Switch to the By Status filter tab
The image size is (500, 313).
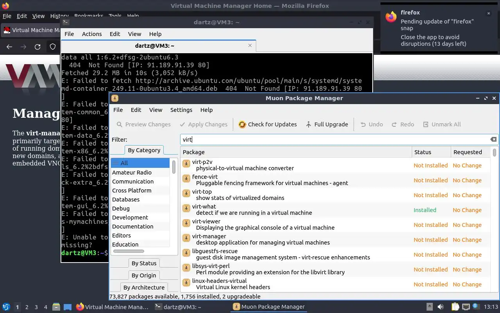144,263
